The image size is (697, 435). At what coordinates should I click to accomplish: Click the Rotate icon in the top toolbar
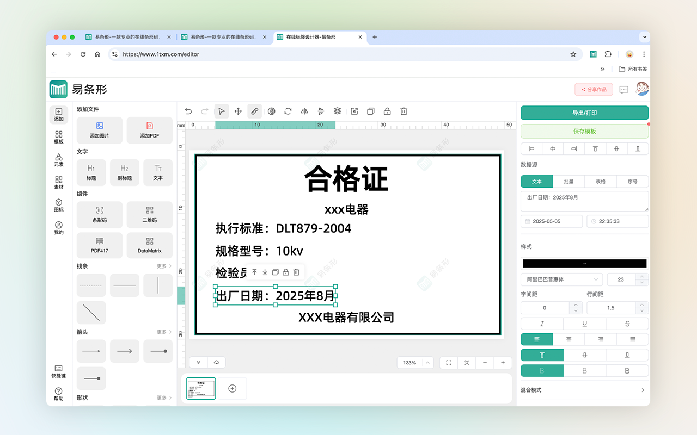(288, 111)
